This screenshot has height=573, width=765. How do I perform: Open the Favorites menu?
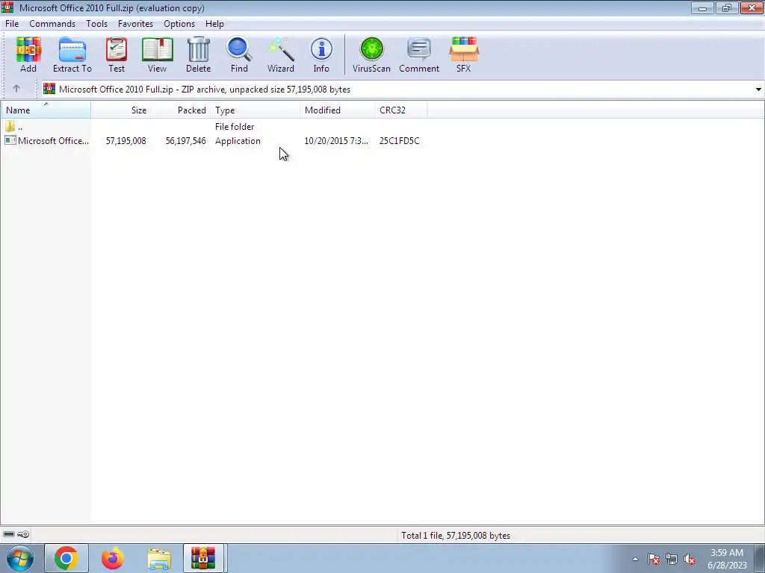click(135, 23)
